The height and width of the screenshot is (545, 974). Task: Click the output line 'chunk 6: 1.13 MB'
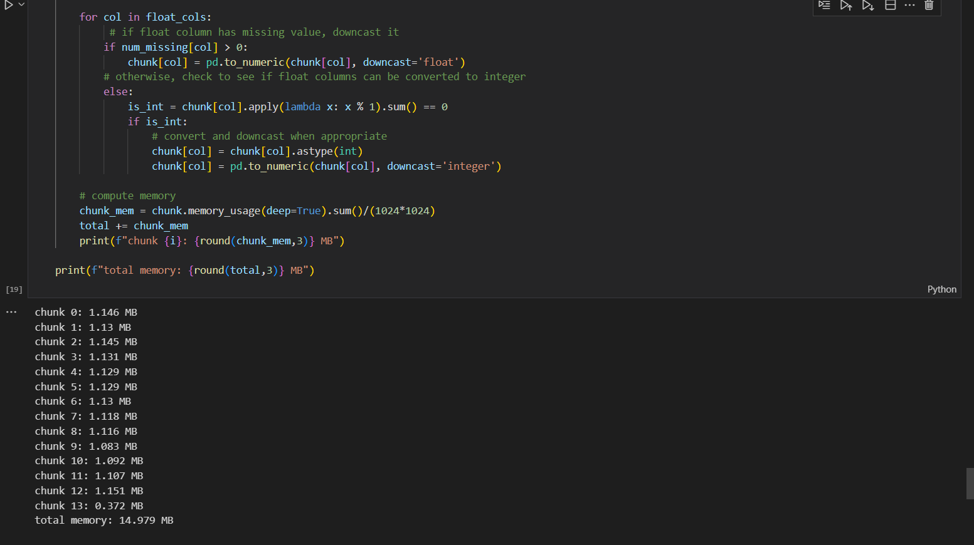pos(83,402)
